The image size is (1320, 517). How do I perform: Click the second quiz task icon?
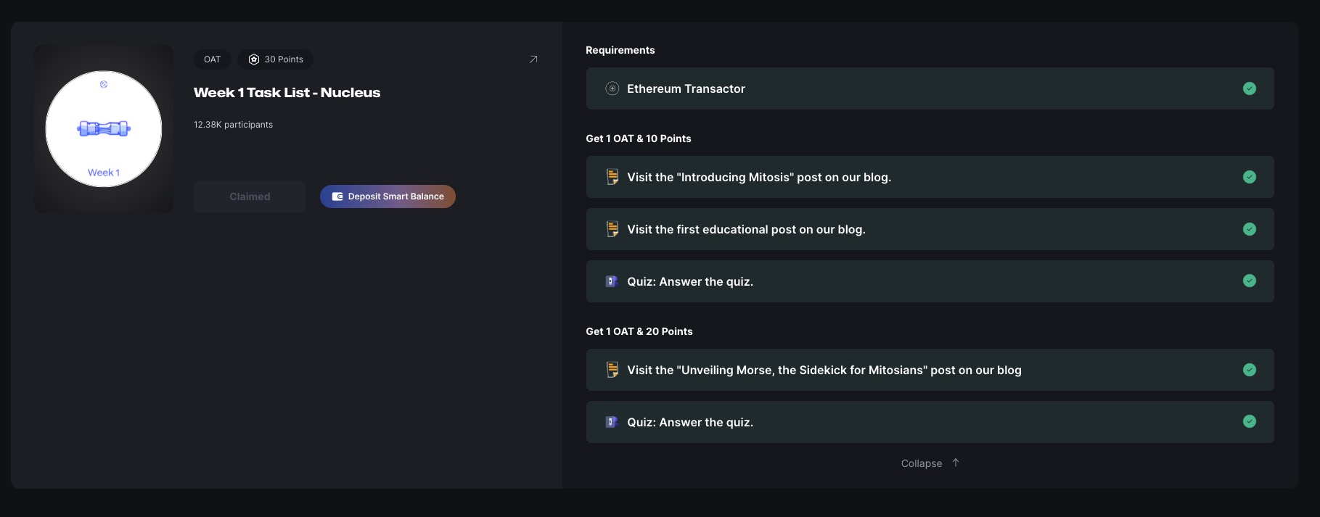coord(612,422)
